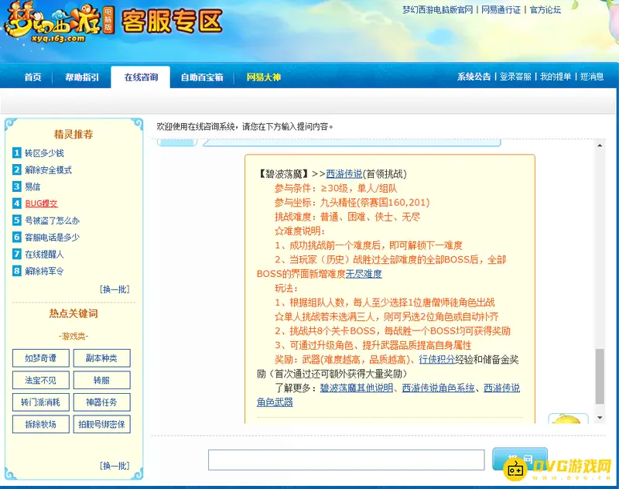This screenshot has height=489, width=619.
Task: Click the blue 提问 submit button
Action: [520, 459]
